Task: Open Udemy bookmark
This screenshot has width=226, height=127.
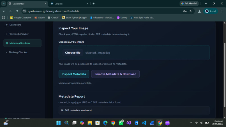Action: pos(122,18)
